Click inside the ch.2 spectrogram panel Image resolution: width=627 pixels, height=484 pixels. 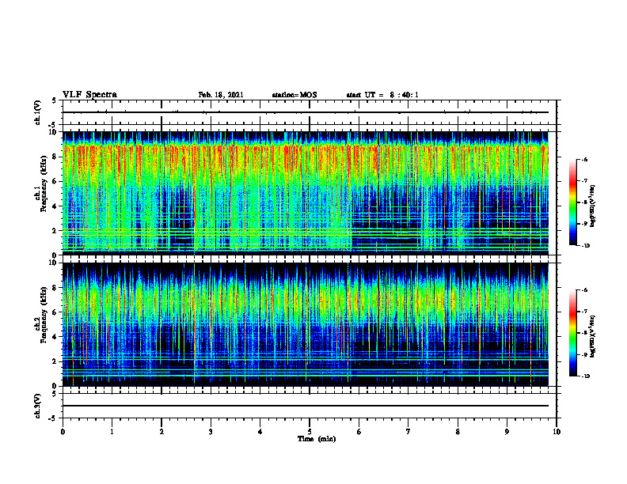306,324
